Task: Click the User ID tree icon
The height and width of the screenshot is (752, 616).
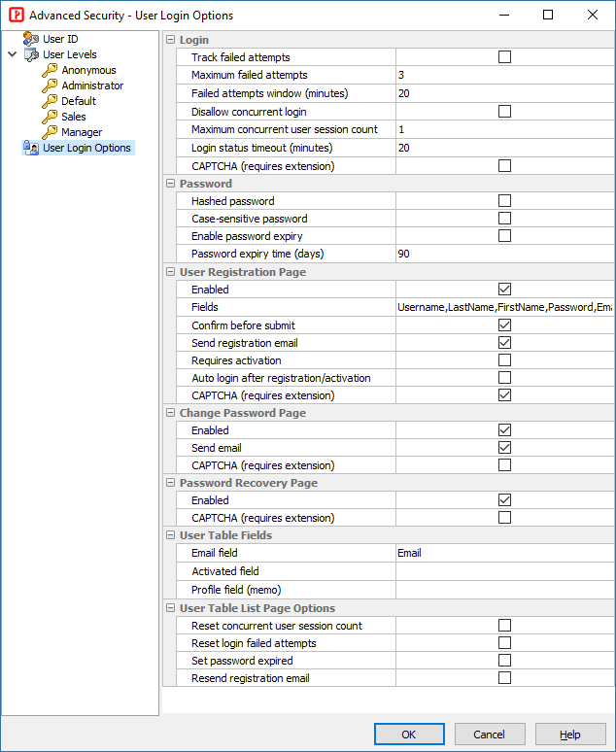Action: 31,39
